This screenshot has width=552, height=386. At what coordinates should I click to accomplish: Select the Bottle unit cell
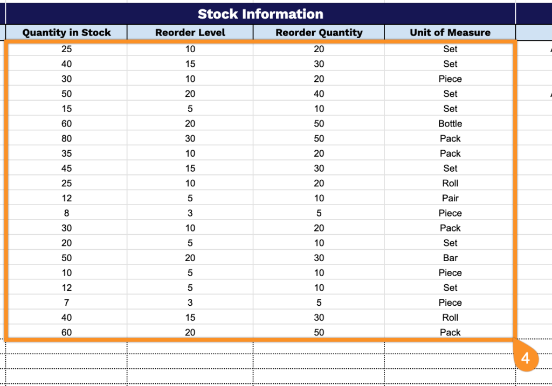tap(450, 124)
